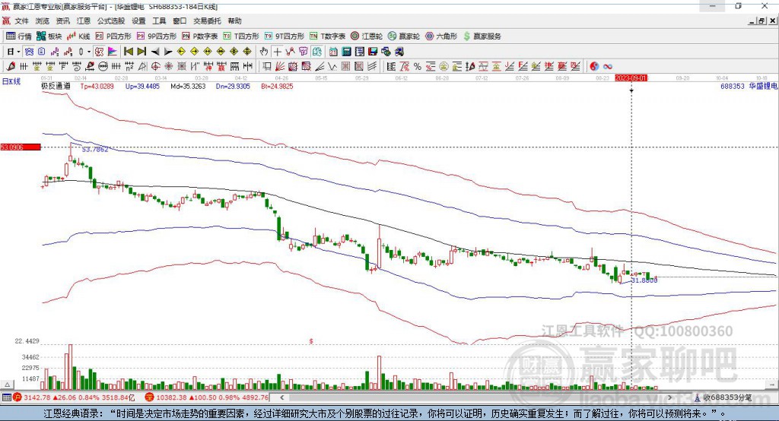Open 赢家服务 with dollar icon
The height and width of the screenshot is (421, 779).
click(x=482, y=36)
